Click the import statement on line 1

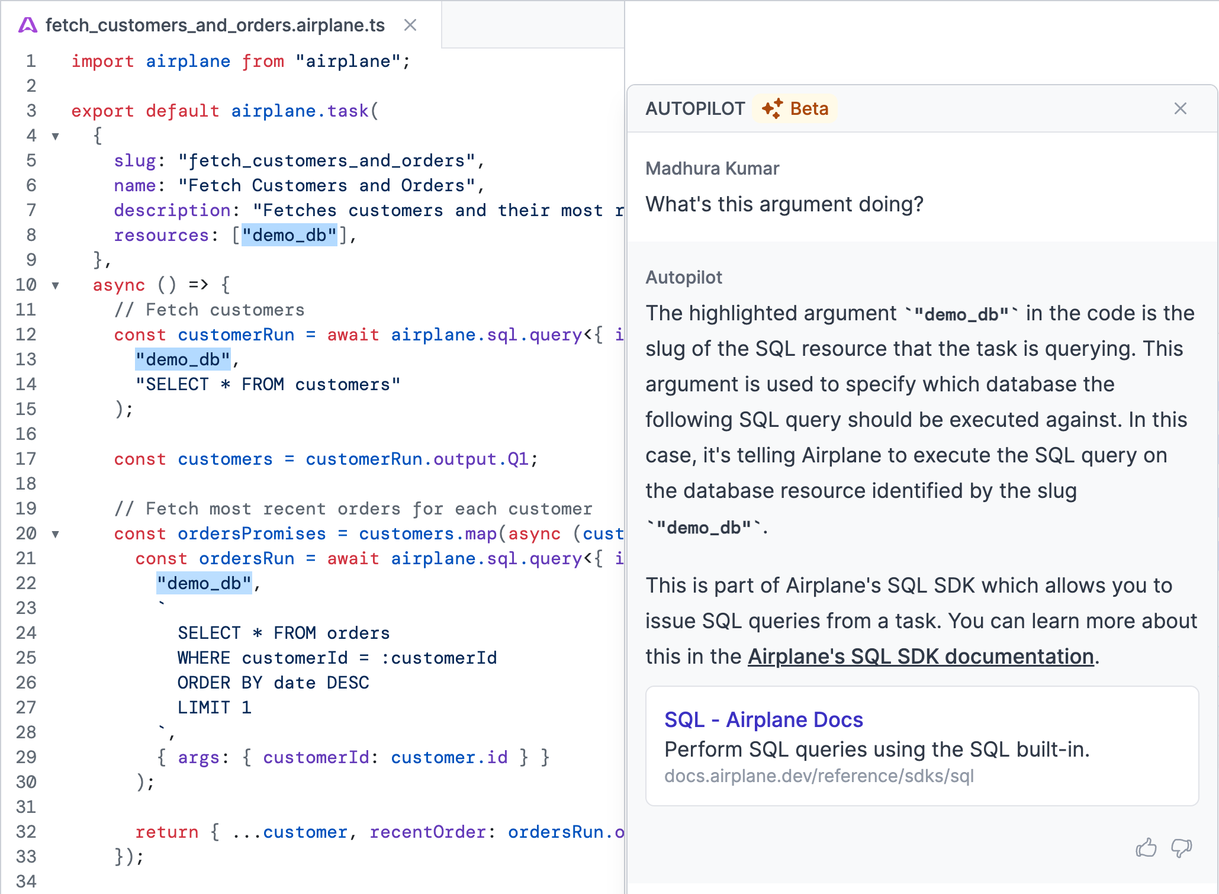[x=240, y=61]
